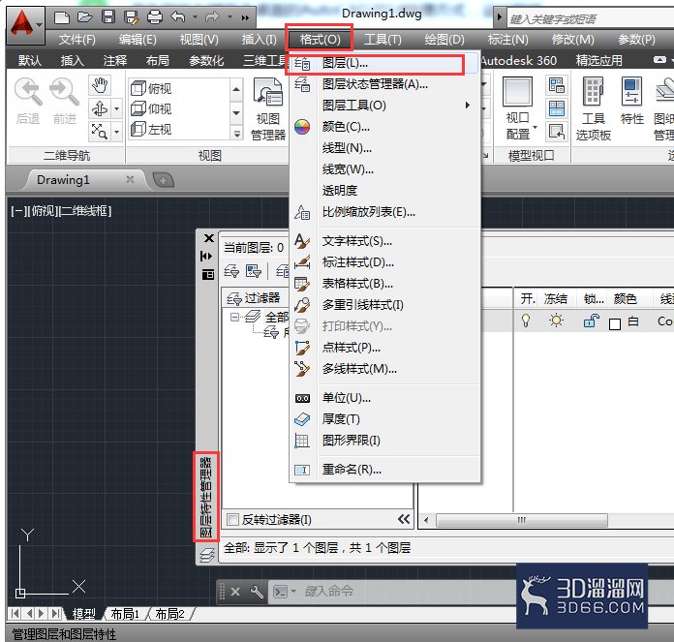Open the Zoom tool dropdown arrow

[x=116, y=131]
